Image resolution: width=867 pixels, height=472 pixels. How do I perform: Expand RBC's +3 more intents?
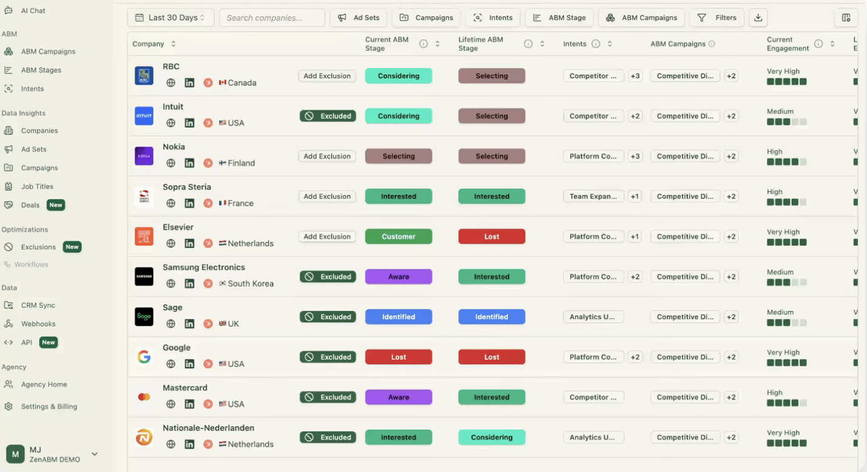coord(635,76)
